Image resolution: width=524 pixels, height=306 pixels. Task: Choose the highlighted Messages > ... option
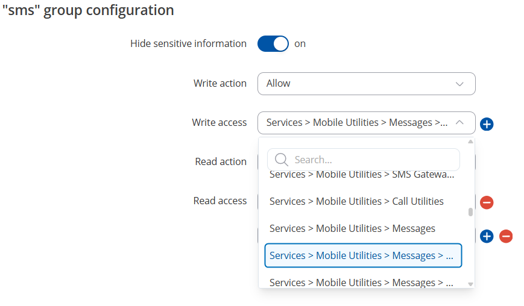click(x=363, y=255)
